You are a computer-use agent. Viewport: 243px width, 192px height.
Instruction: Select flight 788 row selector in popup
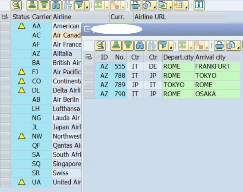(x=89, y=76)
